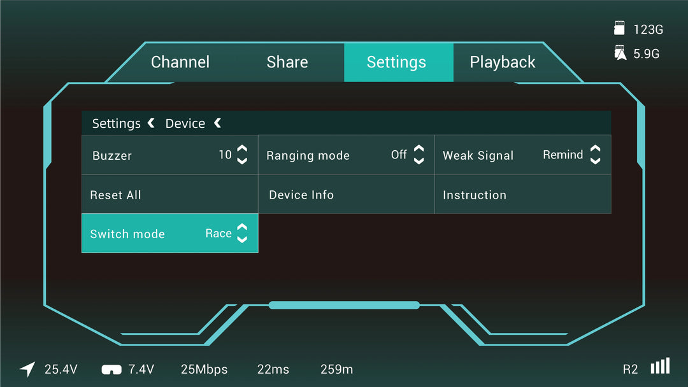Toggle Ranging mode Off value
This screenshot has width=688, height=387.
coord(398,155)
